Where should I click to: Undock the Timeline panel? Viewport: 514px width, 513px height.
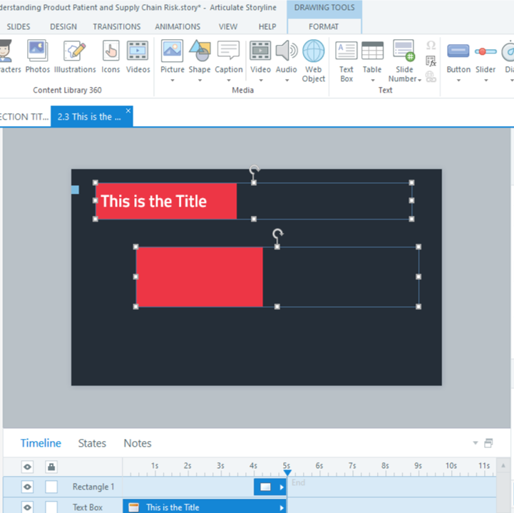pos(488,443)
